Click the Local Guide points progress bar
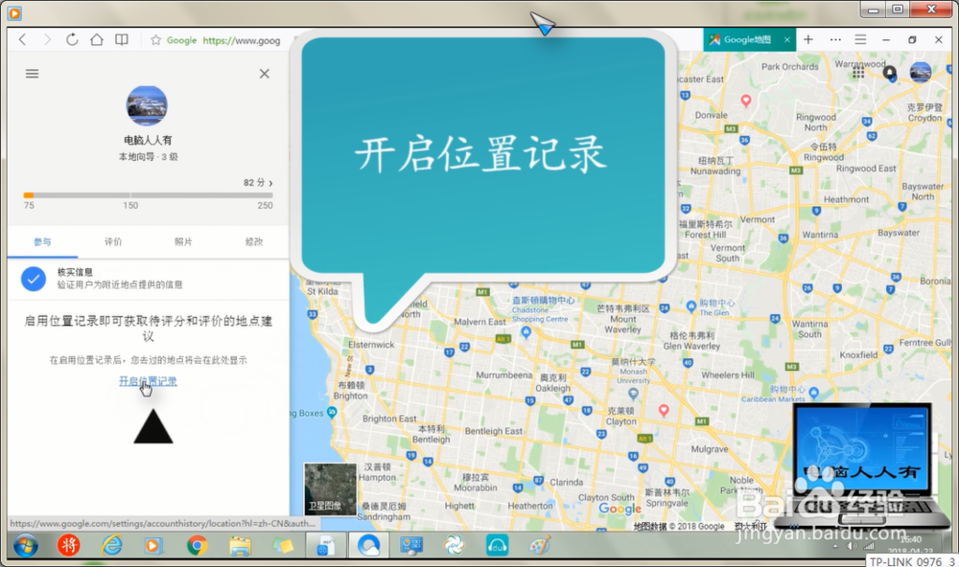This screenshot has width=959, height=567. [148, 195]
